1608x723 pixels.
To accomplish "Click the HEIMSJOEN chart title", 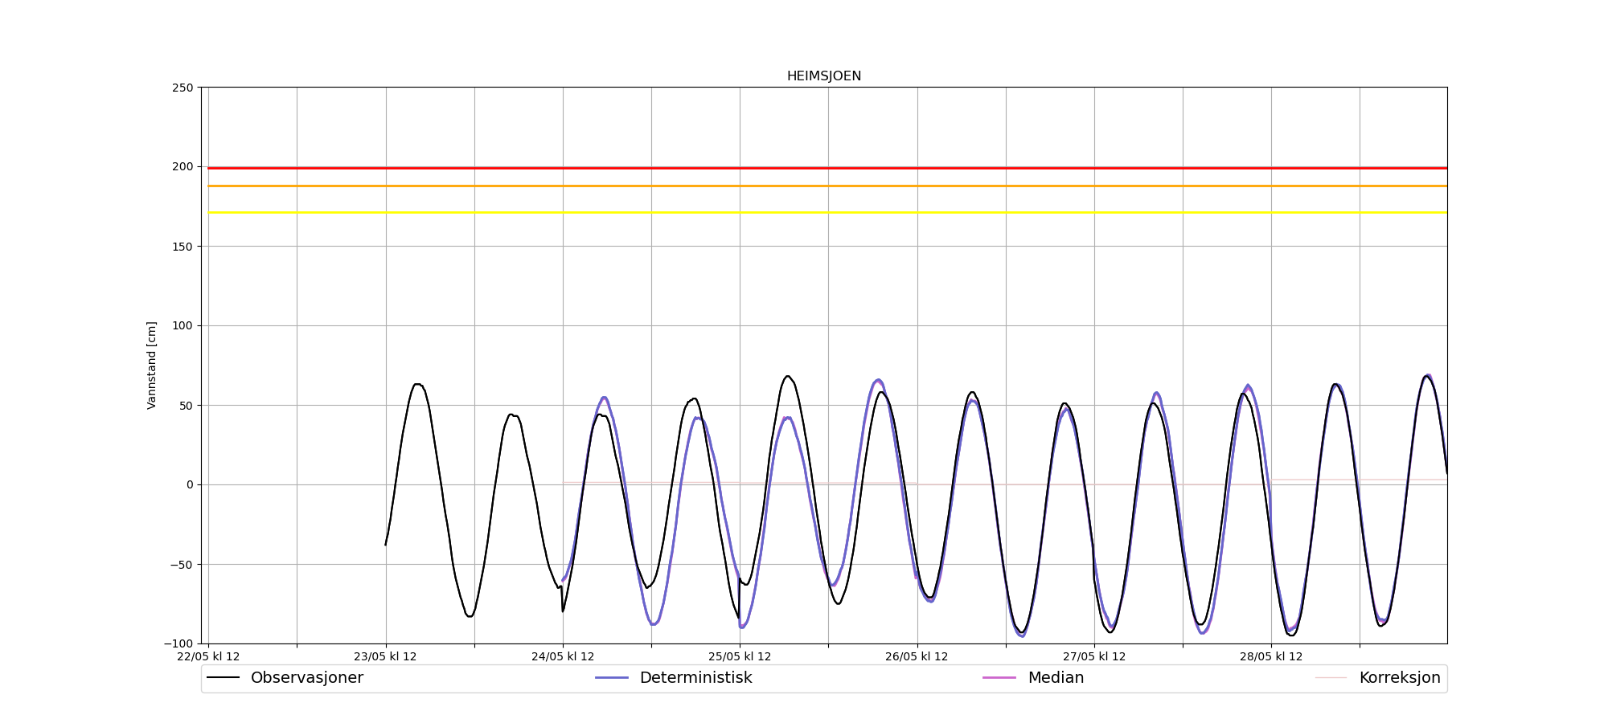I will point(823,76).
